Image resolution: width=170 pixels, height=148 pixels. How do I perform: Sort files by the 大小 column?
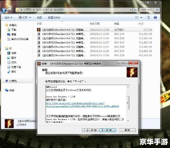[141, 23]
